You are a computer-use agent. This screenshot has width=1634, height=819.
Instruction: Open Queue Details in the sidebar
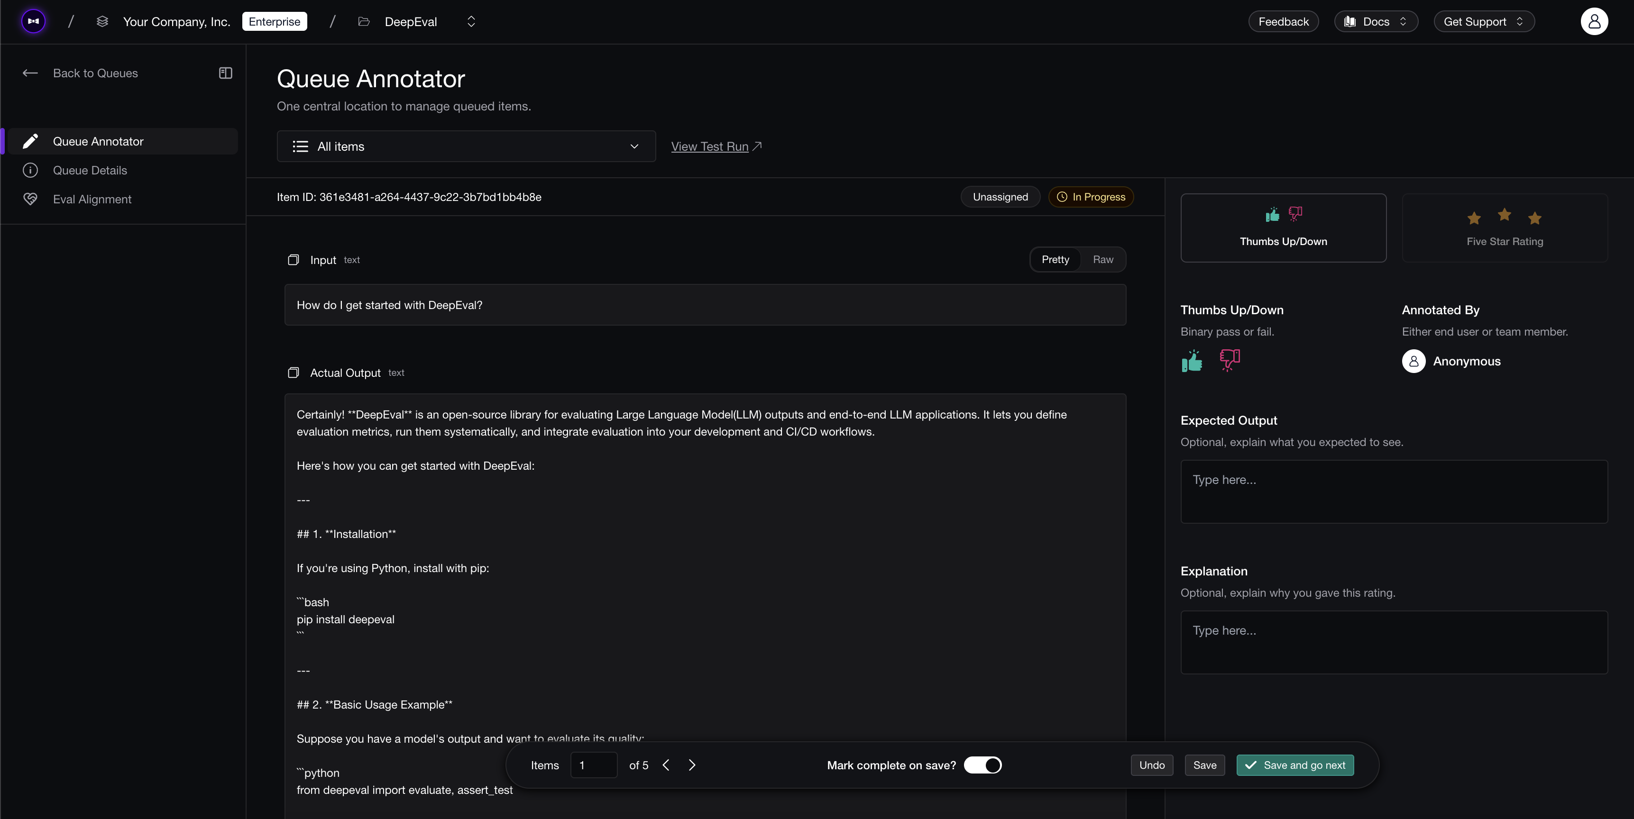point(90,170)
